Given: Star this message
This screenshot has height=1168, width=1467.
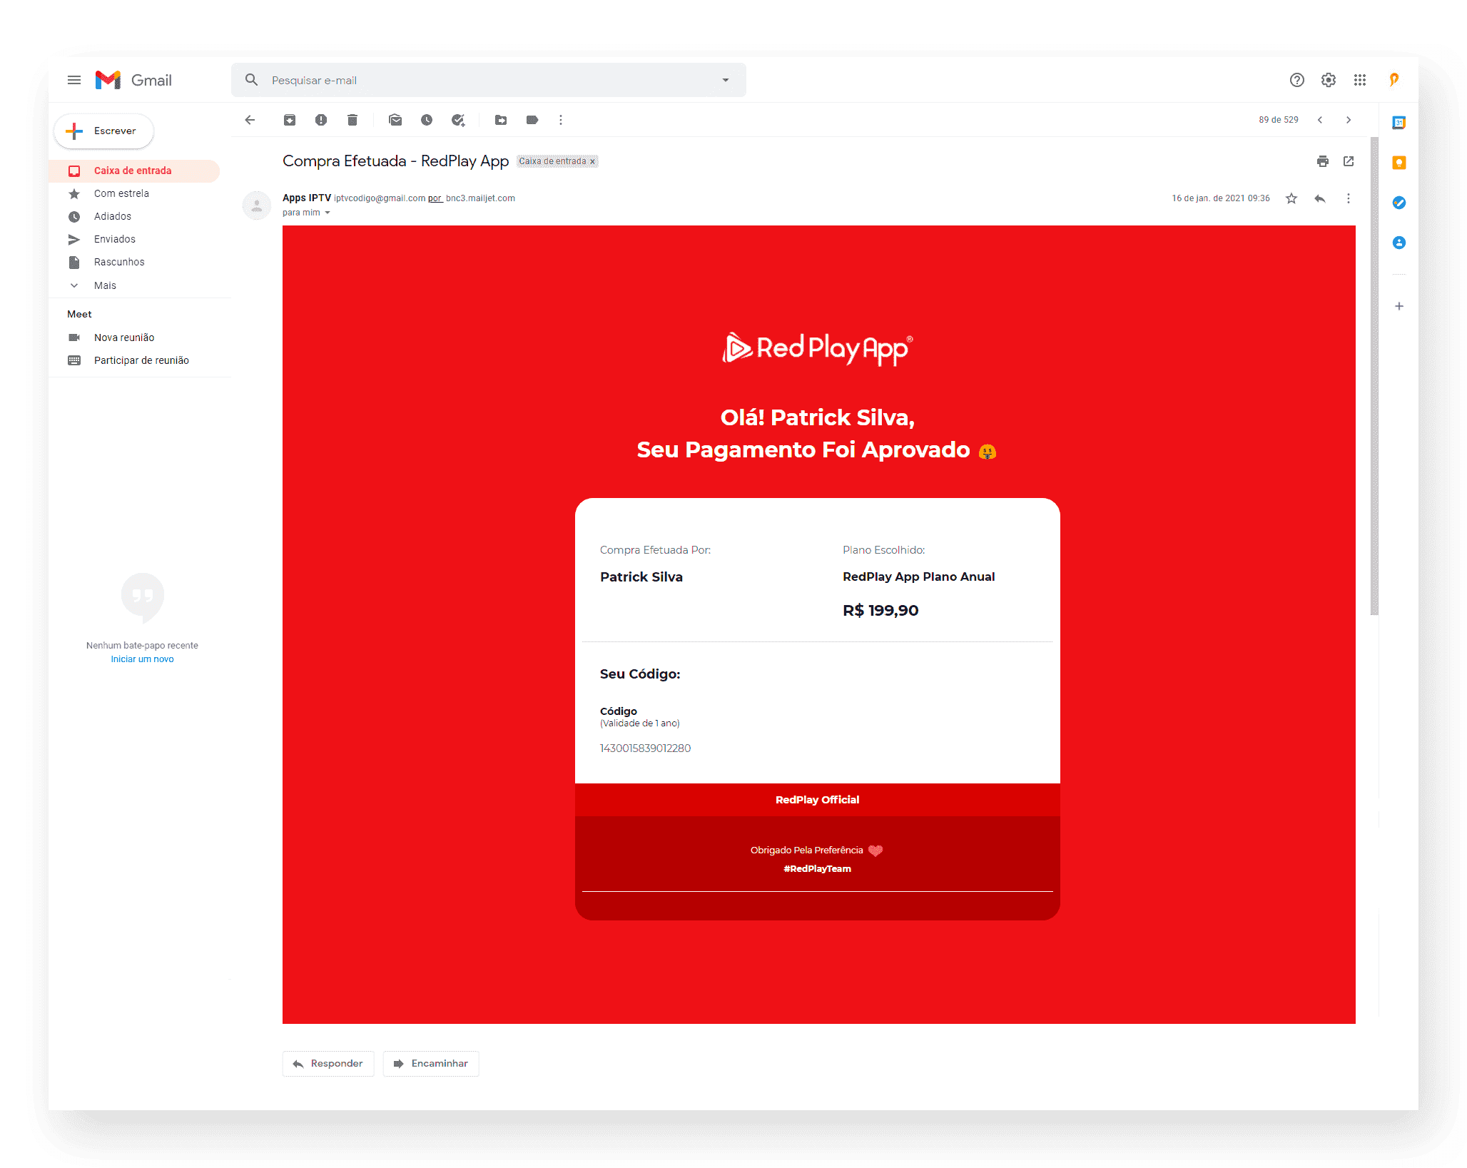Looking at the screenshot, I should [x=1291, y=198].
